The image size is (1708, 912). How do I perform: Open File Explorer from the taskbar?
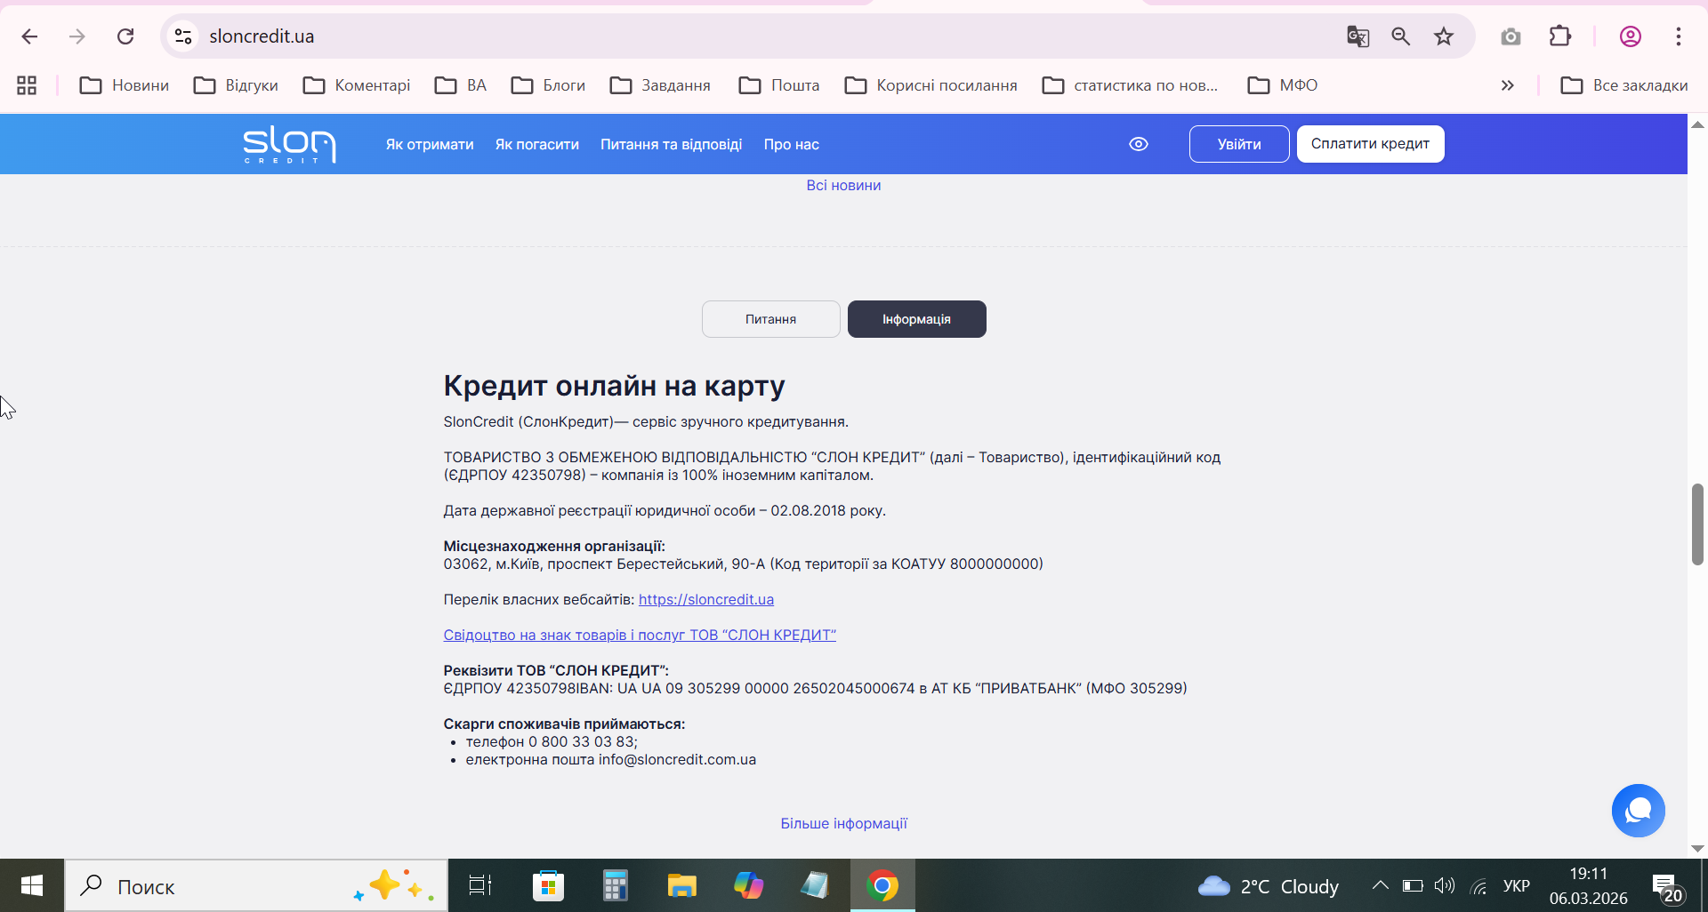(x=681, y=885)
